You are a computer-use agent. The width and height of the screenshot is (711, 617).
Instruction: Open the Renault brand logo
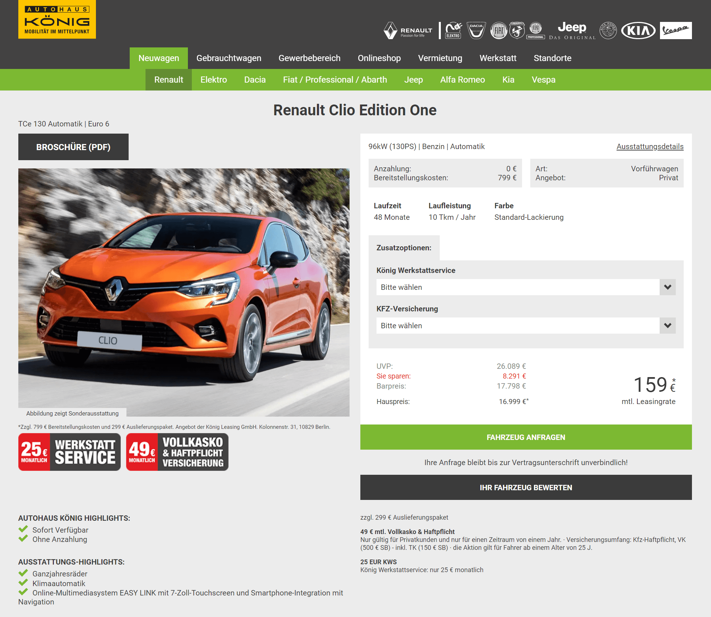coord(408,31)
